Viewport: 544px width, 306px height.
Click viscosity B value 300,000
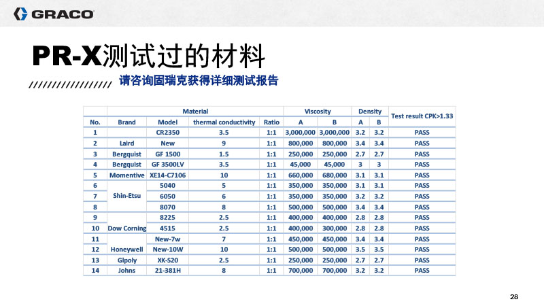pos(335,228)
